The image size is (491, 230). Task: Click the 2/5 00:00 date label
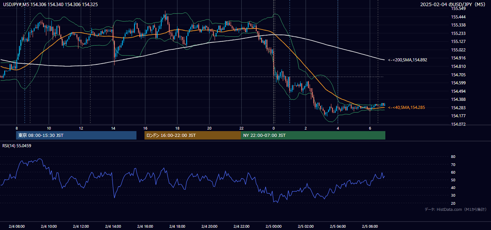[274, 227]
